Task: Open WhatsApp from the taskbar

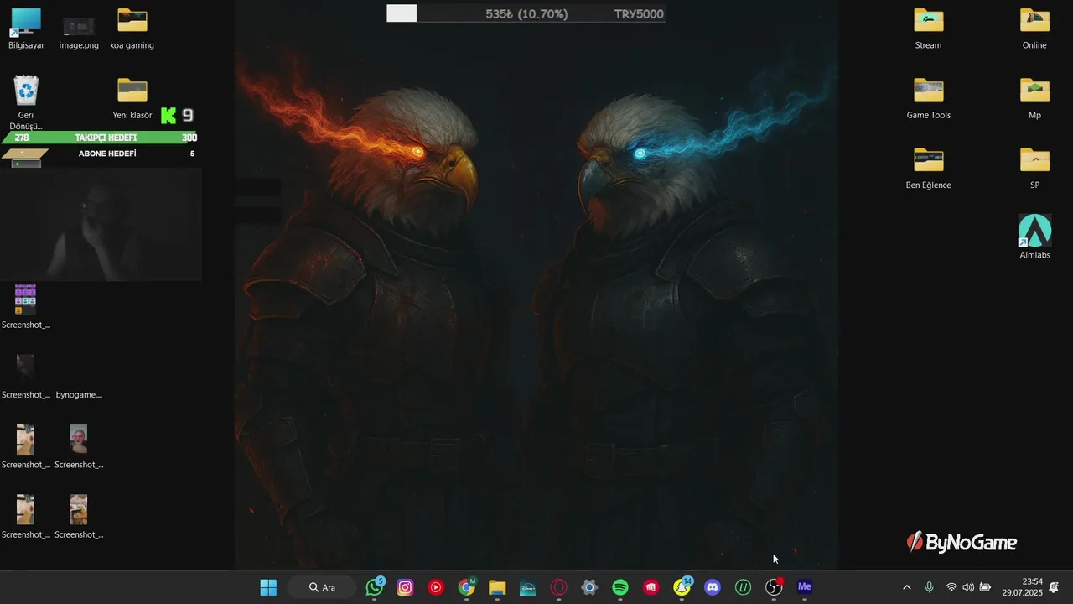Action: [375, 587]
